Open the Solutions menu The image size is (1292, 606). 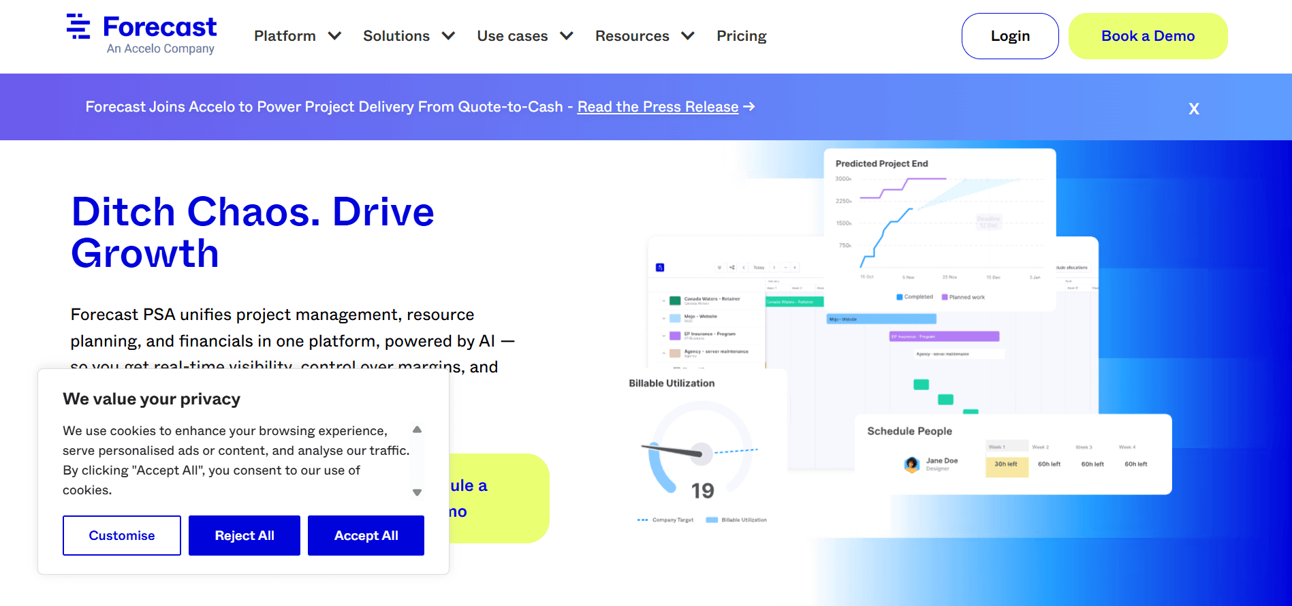(x=396, y=36)
